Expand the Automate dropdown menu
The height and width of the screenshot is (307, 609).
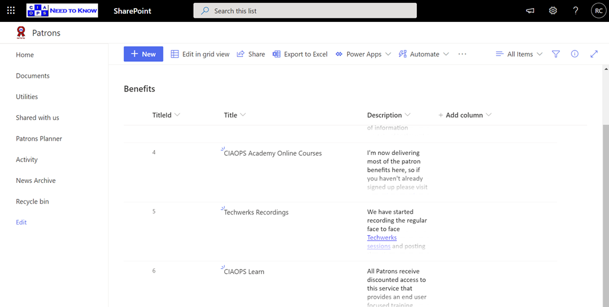point(424,54)
